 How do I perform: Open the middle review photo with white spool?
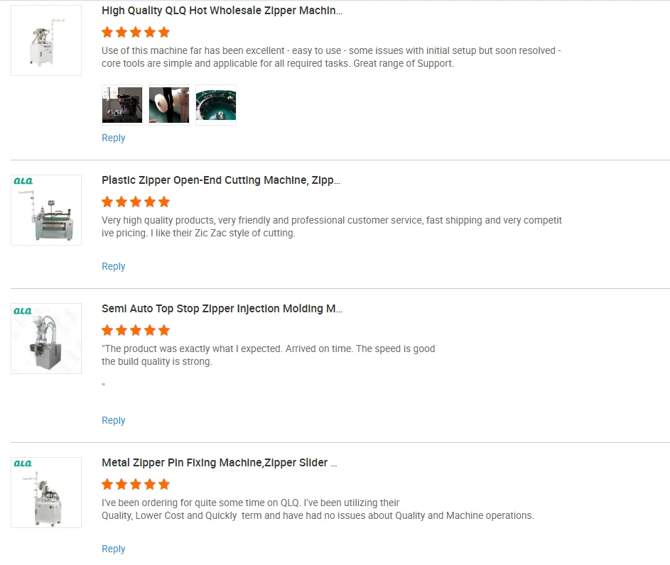pos(169,105)
